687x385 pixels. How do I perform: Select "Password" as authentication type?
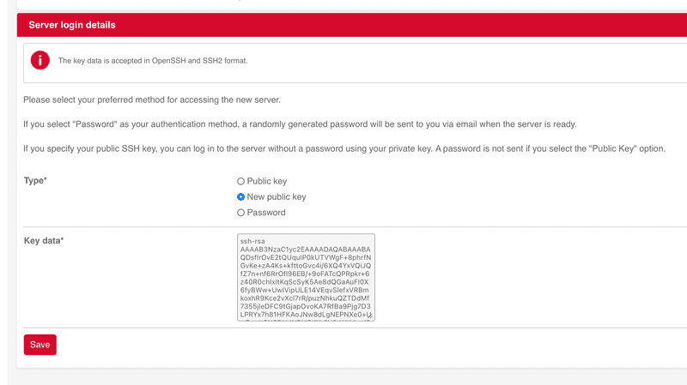coord(241,213)
